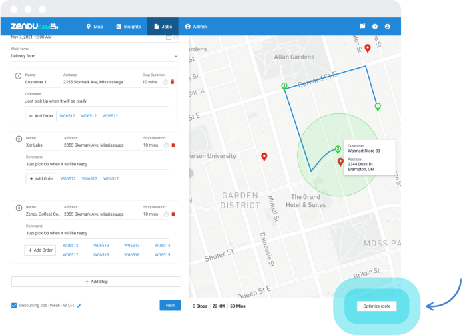Delete the Customer 1 stop
This screenshot has width=467, height=335.
coord(173,82)
